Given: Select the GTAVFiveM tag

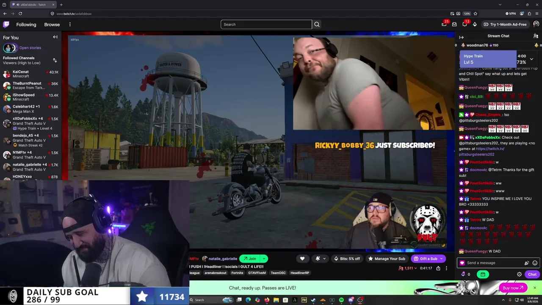Looking at the screenshot, I should [x=257, y=273].
